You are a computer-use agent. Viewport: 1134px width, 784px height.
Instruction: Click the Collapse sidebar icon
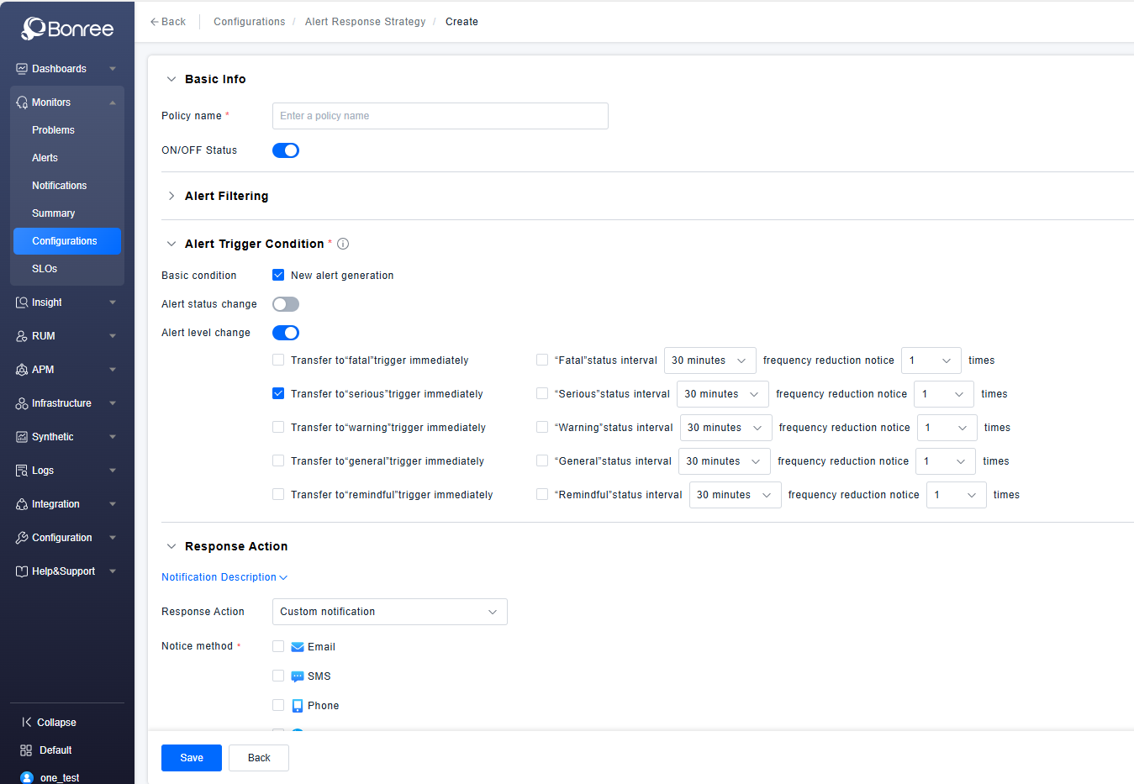pyautogui.click(x=26, y=723)
